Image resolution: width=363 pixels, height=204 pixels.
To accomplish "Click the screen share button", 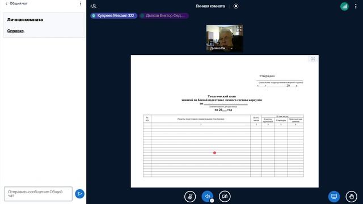I will [x=334, y=197].
